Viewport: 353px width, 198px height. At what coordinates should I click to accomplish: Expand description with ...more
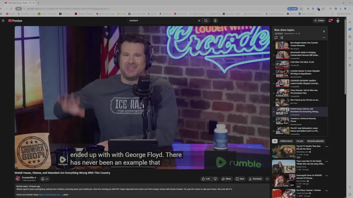point(65,195)
